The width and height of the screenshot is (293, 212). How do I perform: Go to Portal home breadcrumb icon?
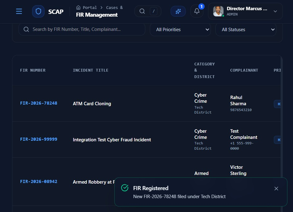[x=78, y=7]
